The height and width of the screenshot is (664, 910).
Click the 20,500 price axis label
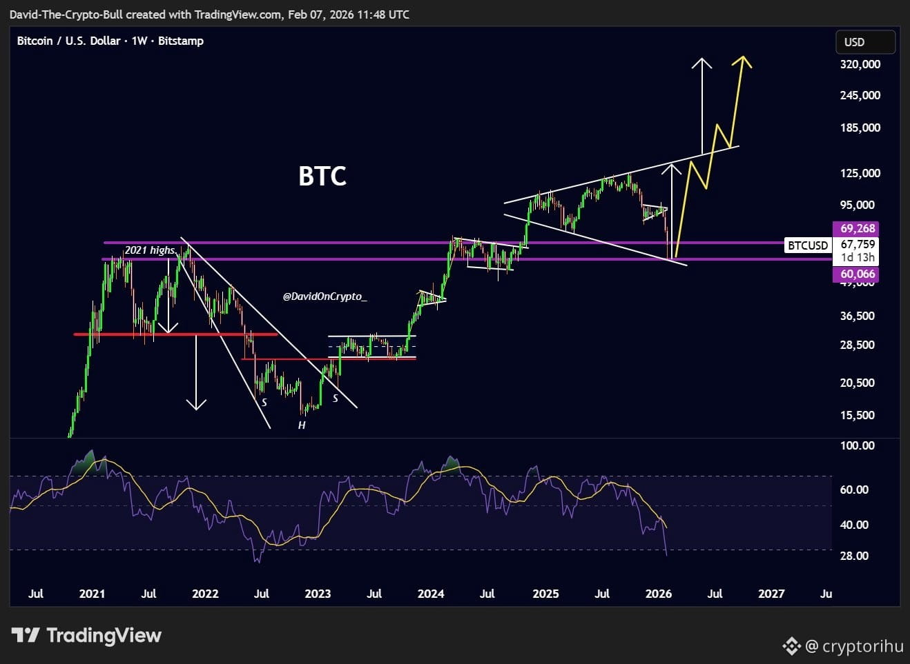coord(858,383)
